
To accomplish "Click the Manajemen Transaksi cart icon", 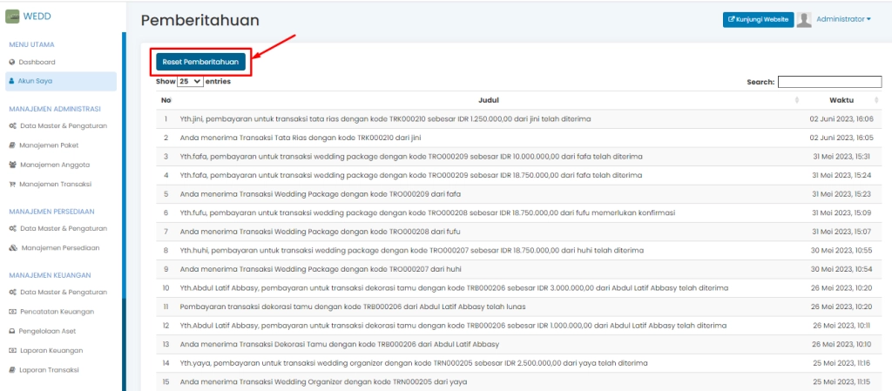I will pyautogui.click(x=12, y=184).
